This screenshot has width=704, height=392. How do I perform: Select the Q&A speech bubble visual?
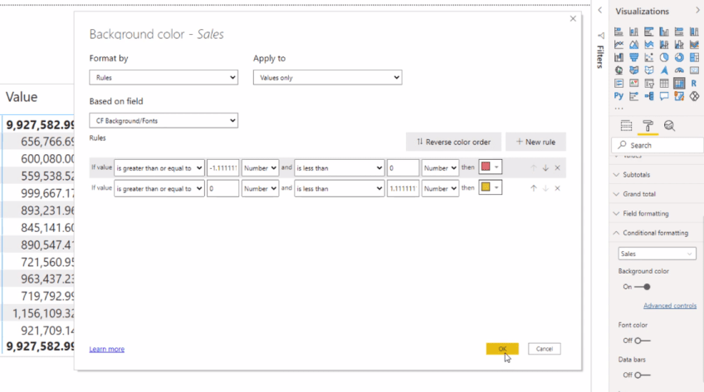tap(664, 96)
